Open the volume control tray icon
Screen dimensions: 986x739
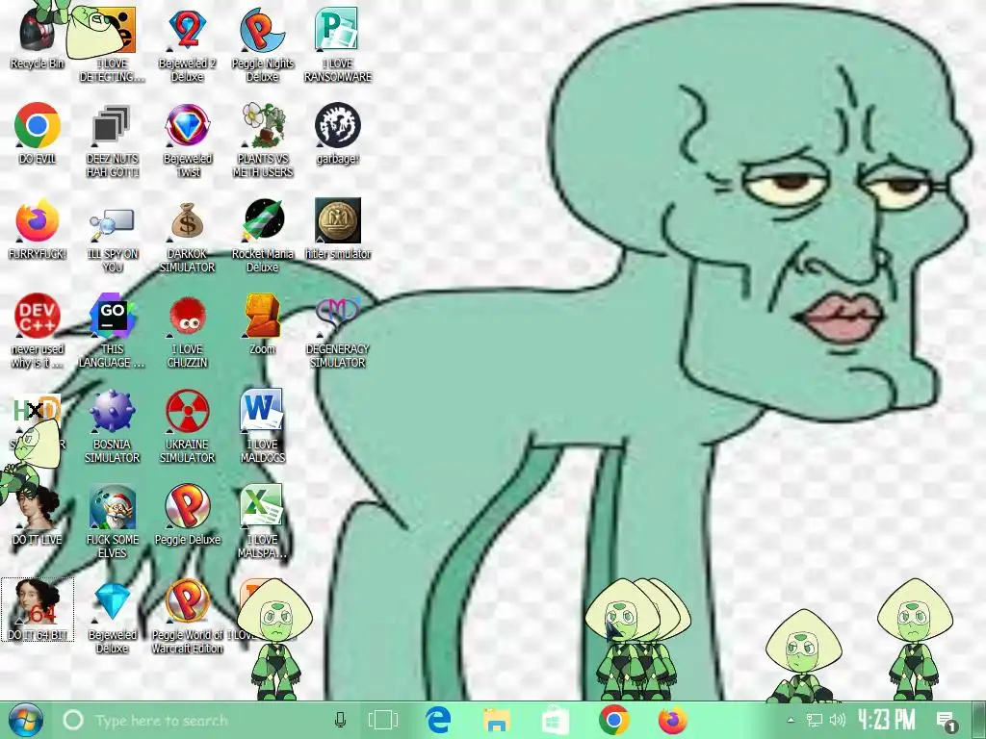[838, 720]
